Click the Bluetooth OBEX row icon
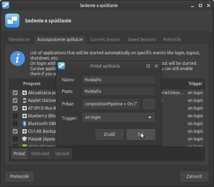This screenshot has height=187, width=214. pyautogui.click(x=25, y=124)
